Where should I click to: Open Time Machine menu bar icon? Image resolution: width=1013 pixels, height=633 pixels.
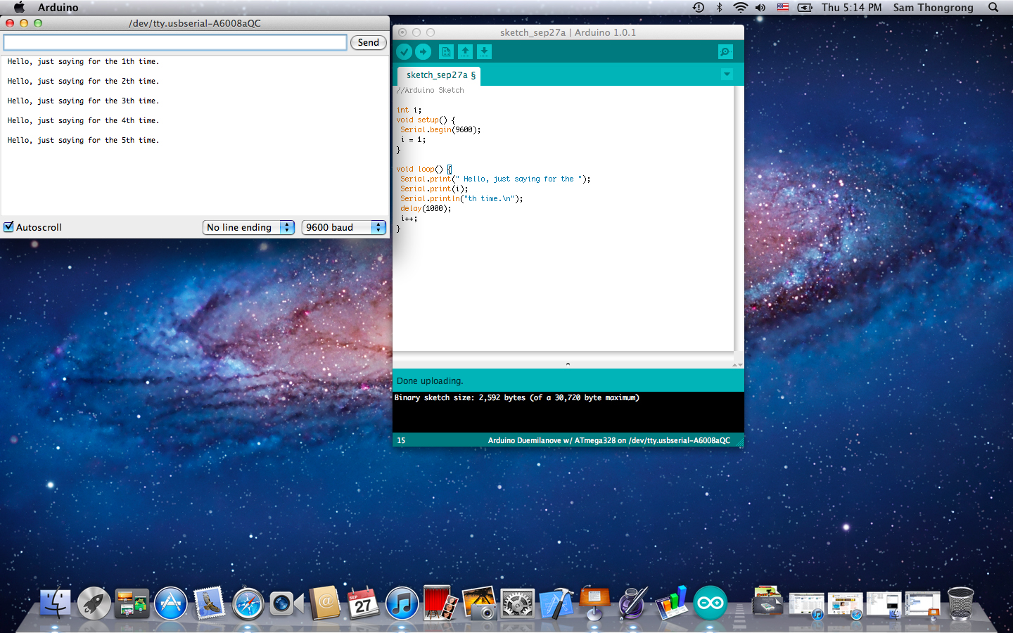(698, 8)
